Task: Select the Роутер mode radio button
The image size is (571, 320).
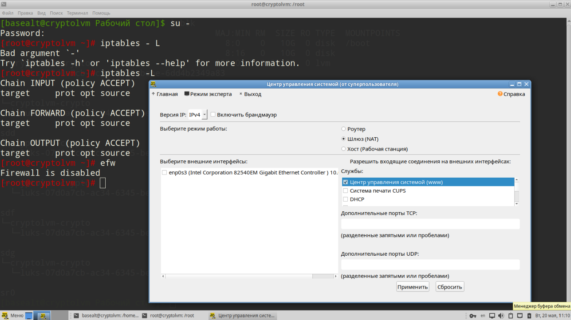Action: 343,129
